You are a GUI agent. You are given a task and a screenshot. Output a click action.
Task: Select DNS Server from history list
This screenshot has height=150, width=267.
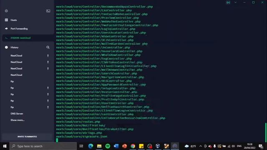(x=17, y=114)
